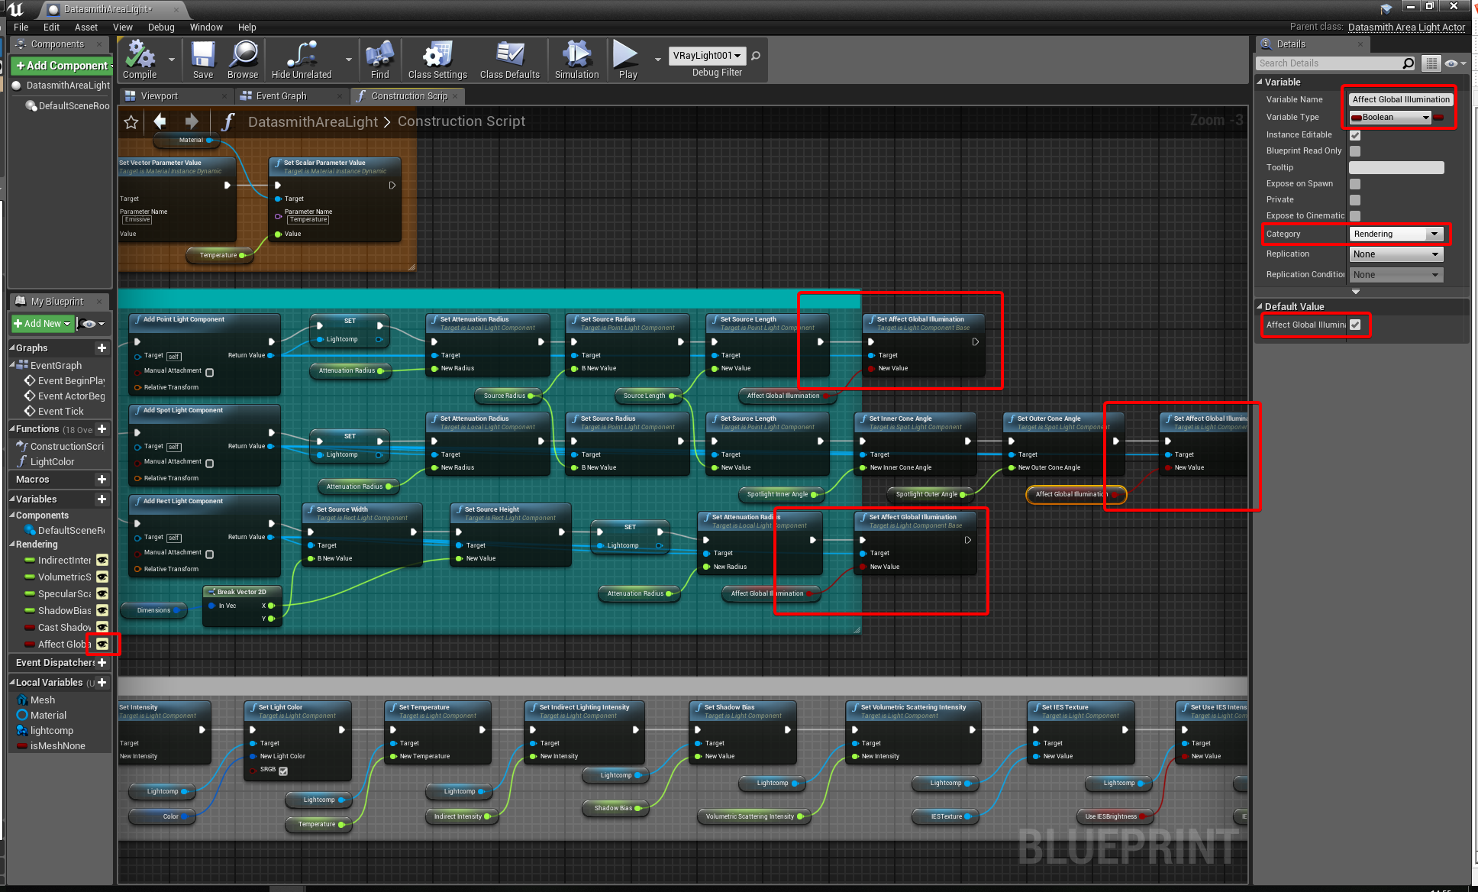Click magnifier next to debug filter
Viewport: 1478px width, 892px height.
[756, 56]
